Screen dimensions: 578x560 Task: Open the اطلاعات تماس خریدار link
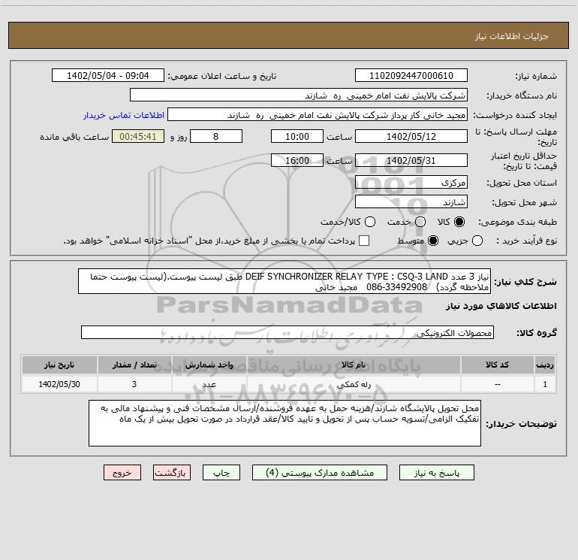tap(124, 115)
